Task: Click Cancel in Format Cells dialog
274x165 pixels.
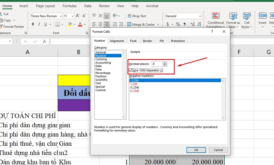Action: (218, 150)
